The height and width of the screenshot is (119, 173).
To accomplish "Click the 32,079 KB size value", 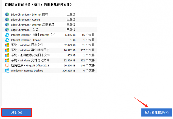I will pos(70,45).
